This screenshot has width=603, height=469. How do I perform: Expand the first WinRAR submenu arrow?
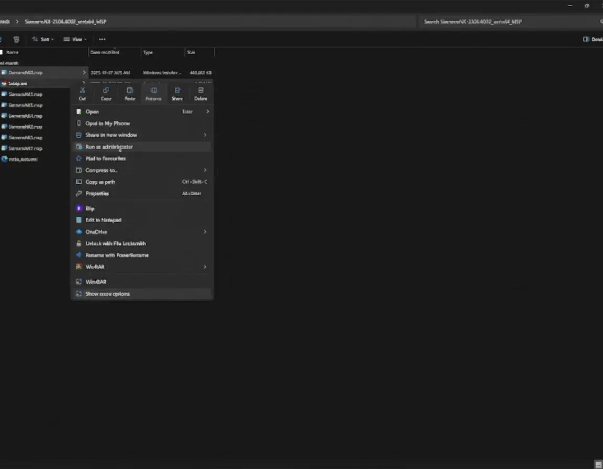(x=205, y=267)
